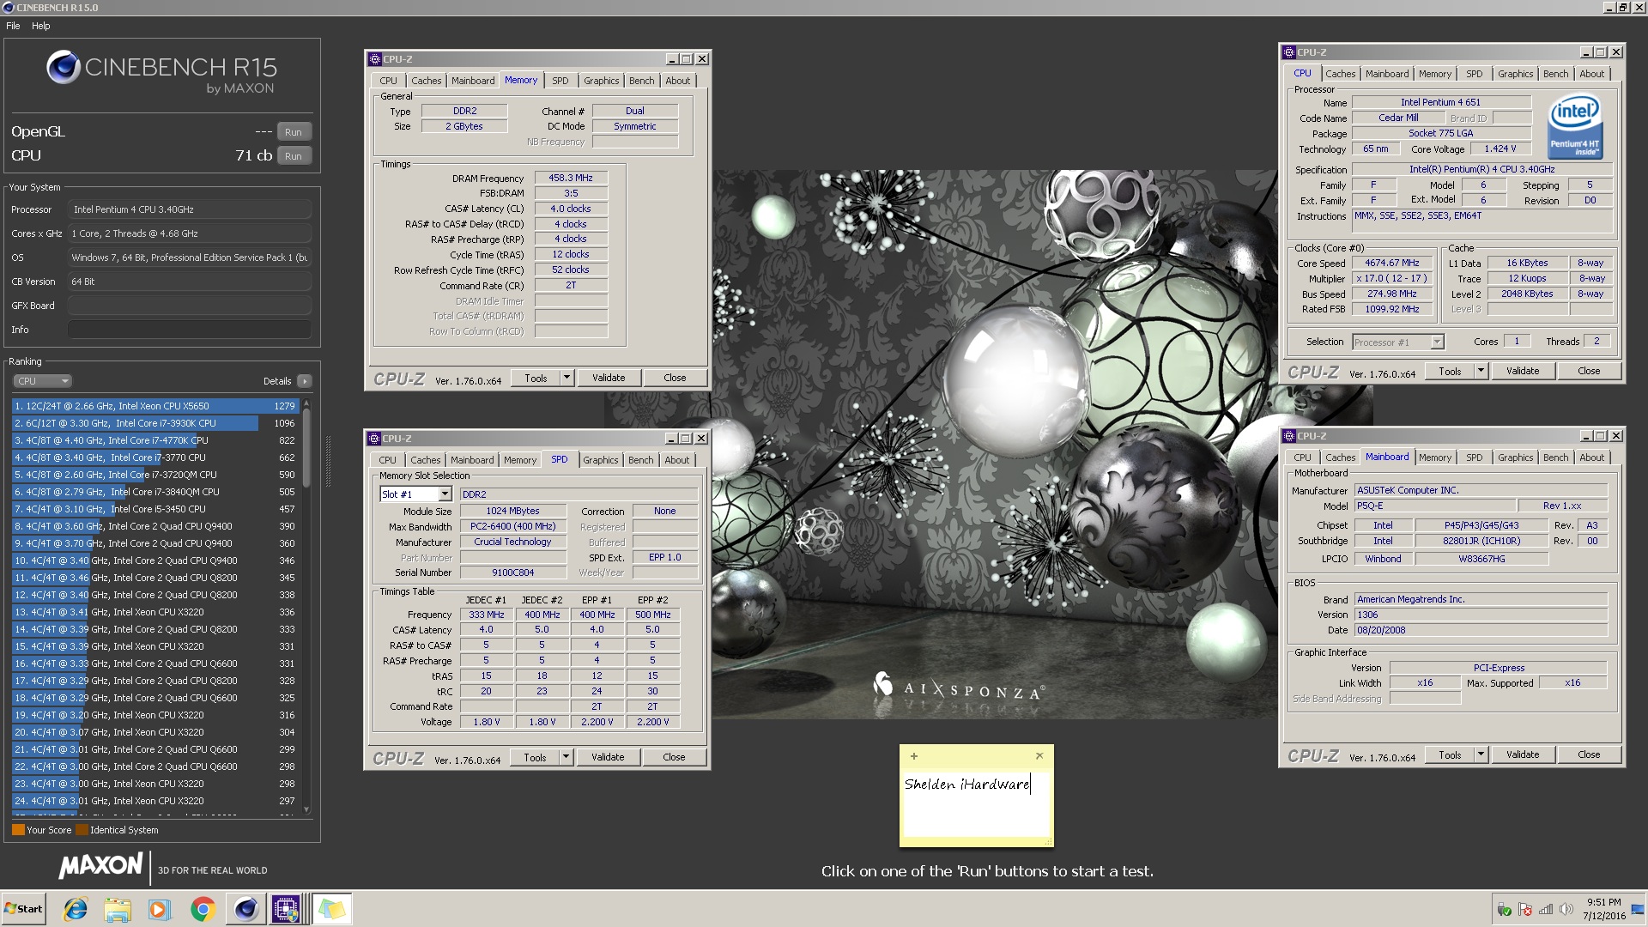The height and width of the screenshot is (927, 1648).
Task: Run the CPU benchmark
Action: 294,156
